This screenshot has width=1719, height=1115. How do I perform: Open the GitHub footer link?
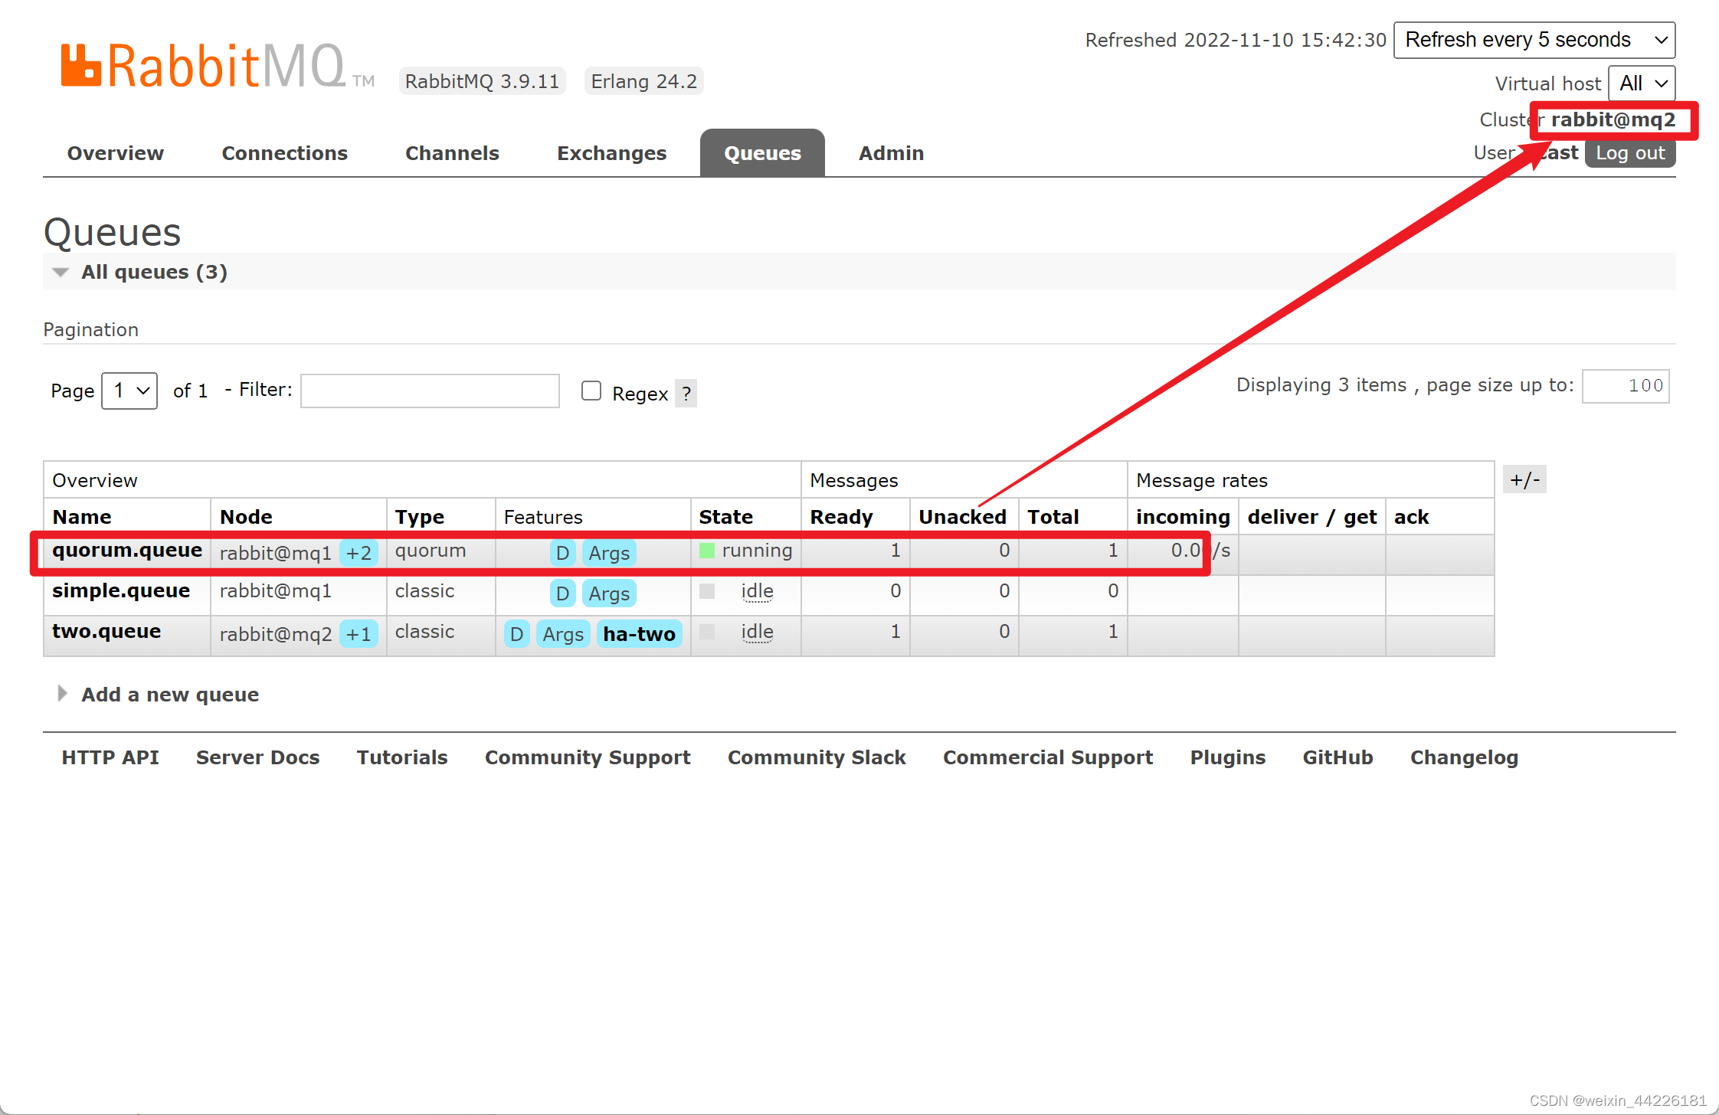pyautogui.click(x=1338, y=757)
